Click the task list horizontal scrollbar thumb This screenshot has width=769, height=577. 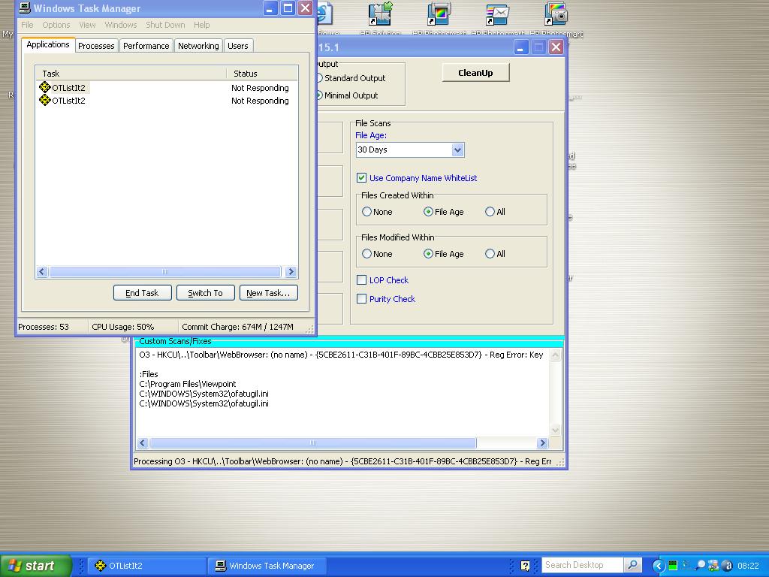tap(164, 272)
